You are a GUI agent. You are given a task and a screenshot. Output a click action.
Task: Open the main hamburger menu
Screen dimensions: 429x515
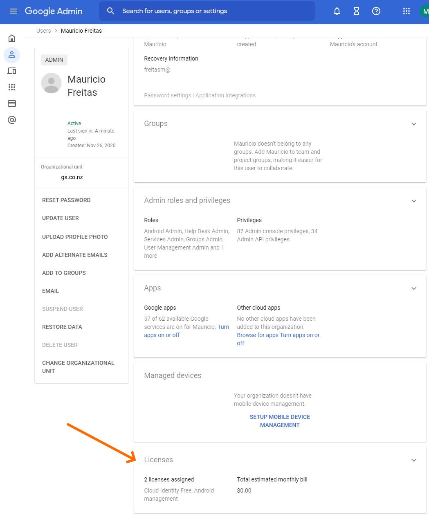pyautogui.click(x=13, y=11)
